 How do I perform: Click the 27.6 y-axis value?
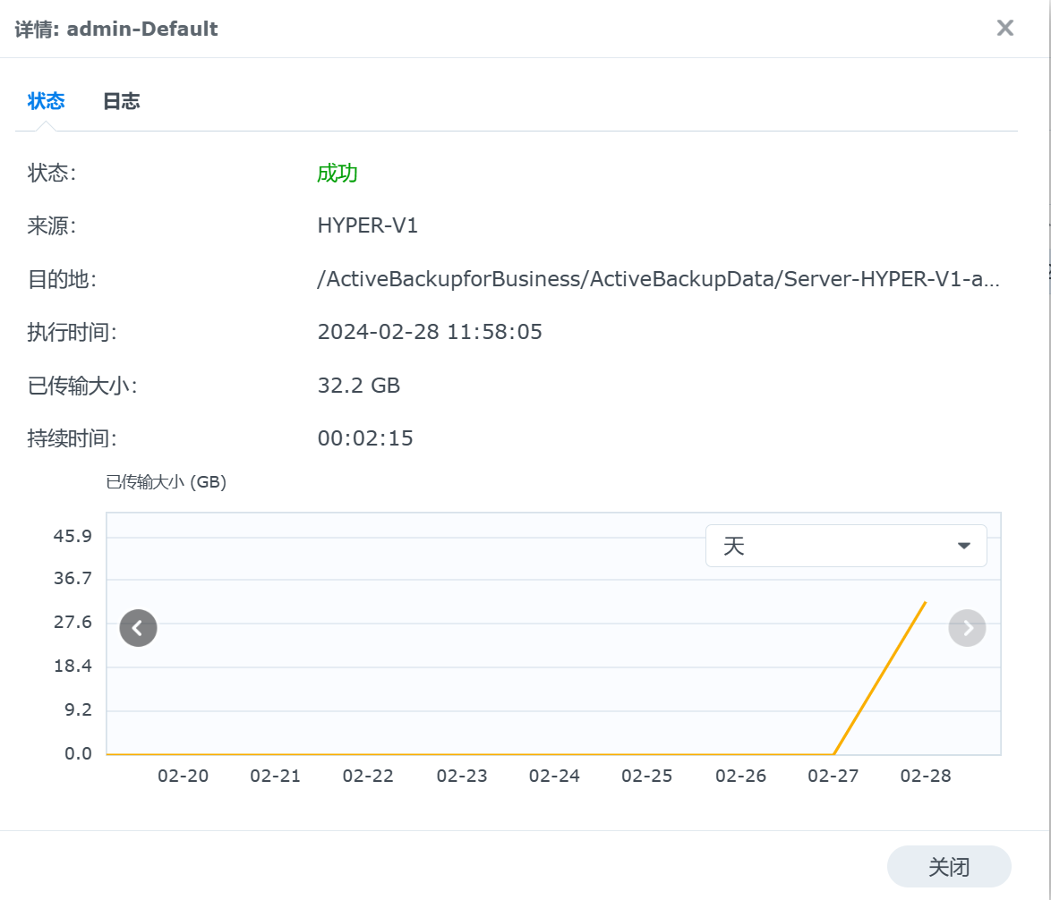pos(73,622)
